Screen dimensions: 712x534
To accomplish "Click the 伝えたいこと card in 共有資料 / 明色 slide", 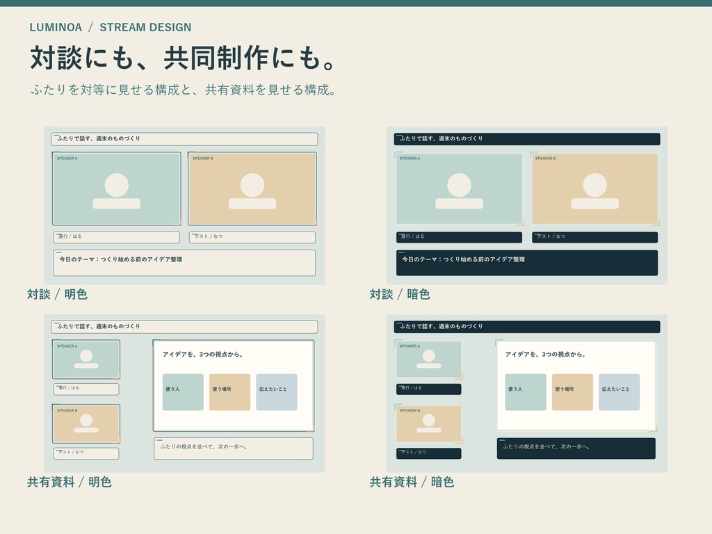I will tap(277, 392).
